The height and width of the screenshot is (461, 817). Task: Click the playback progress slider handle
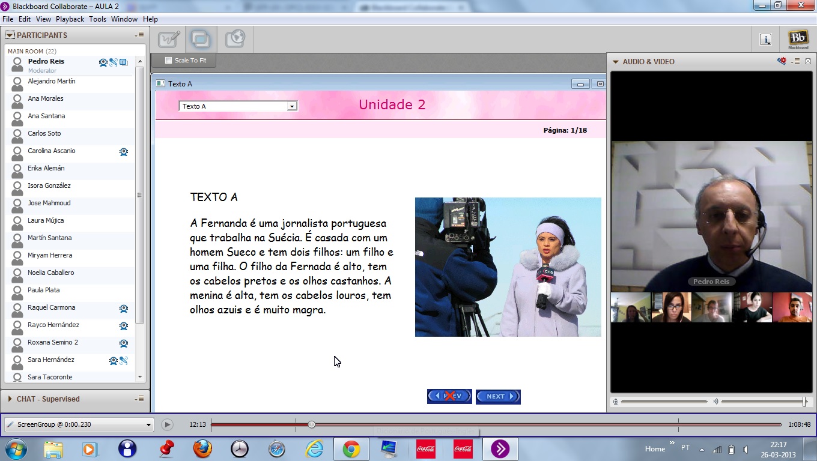pos(311,424)
